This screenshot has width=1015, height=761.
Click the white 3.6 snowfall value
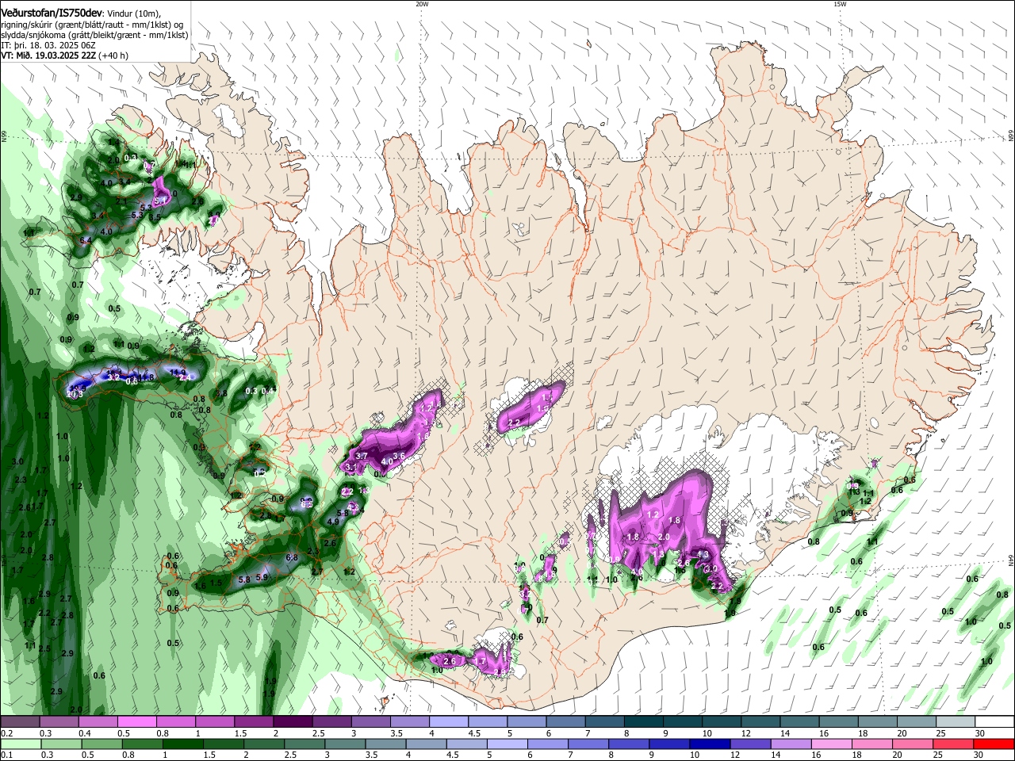coord(400,456)
